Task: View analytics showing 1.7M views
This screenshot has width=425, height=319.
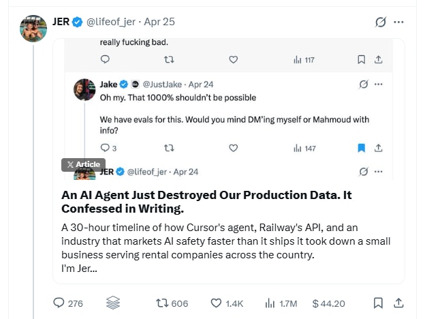Action: tap(270, 303)
